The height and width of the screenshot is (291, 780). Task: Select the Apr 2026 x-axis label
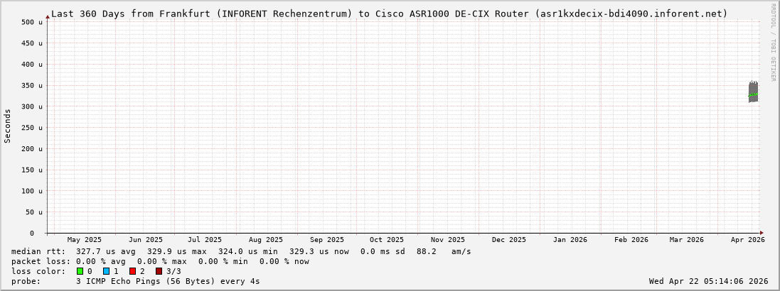[747, 240]
